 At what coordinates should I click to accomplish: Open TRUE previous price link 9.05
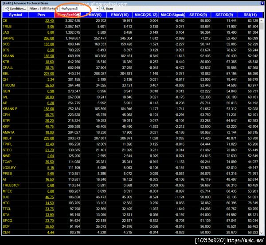(51, 27)
